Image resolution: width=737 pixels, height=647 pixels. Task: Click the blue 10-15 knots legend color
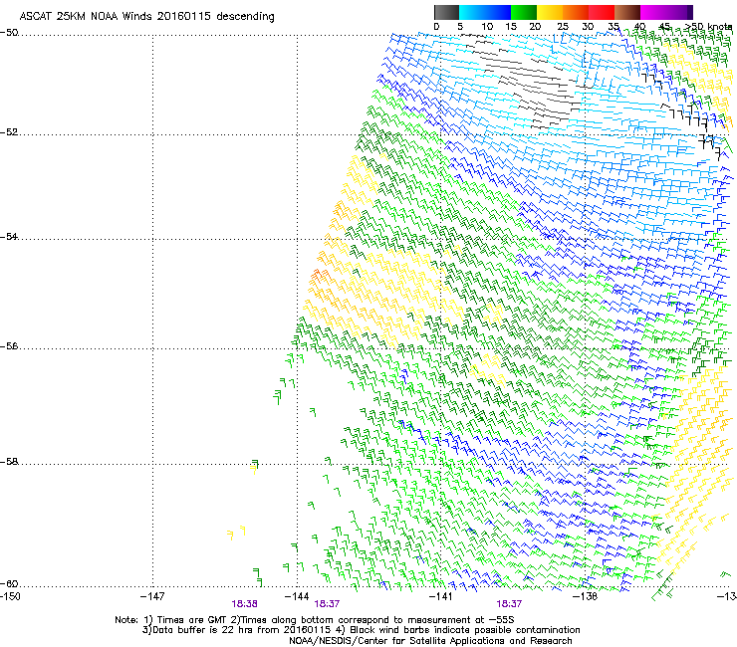pos(498,12)
